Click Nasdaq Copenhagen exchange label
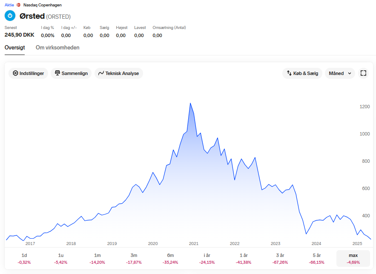376x274 pixels. 43,5
